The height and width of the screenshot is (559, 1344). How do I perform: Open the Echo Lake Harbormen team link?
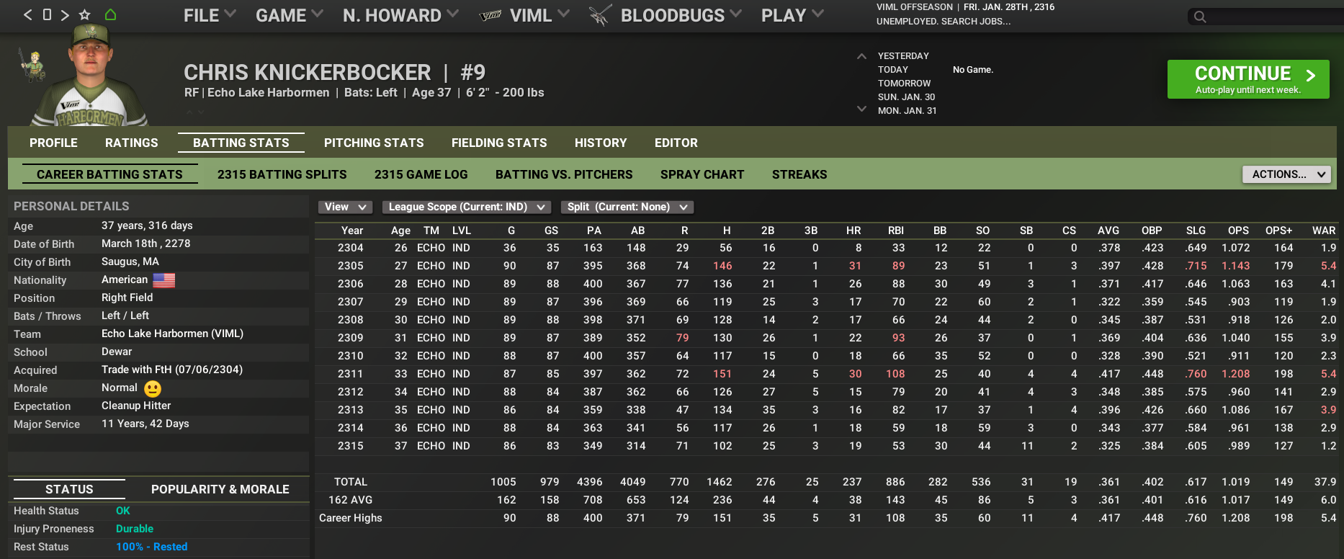pos(268,93)
